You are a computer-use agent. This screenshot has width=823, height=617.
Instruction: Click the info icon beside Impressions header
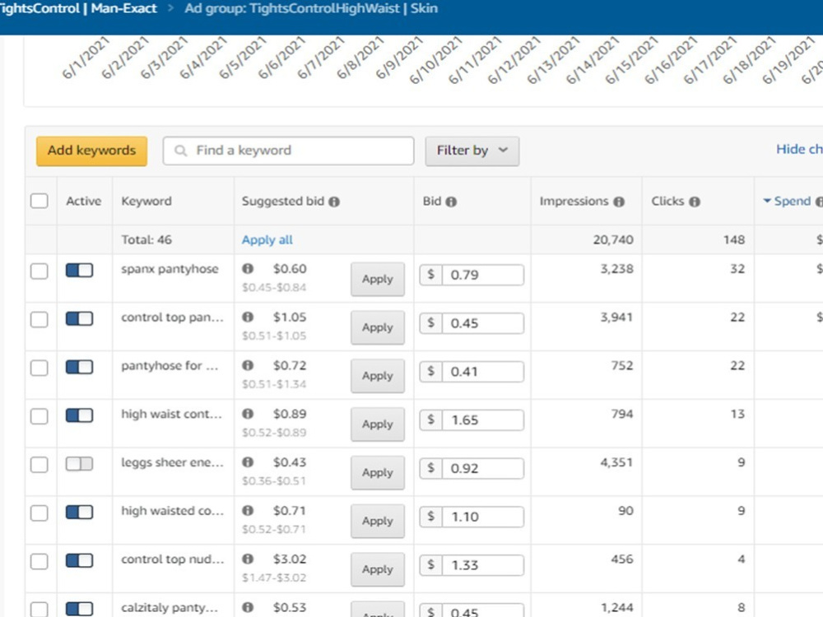pos(619,202)
